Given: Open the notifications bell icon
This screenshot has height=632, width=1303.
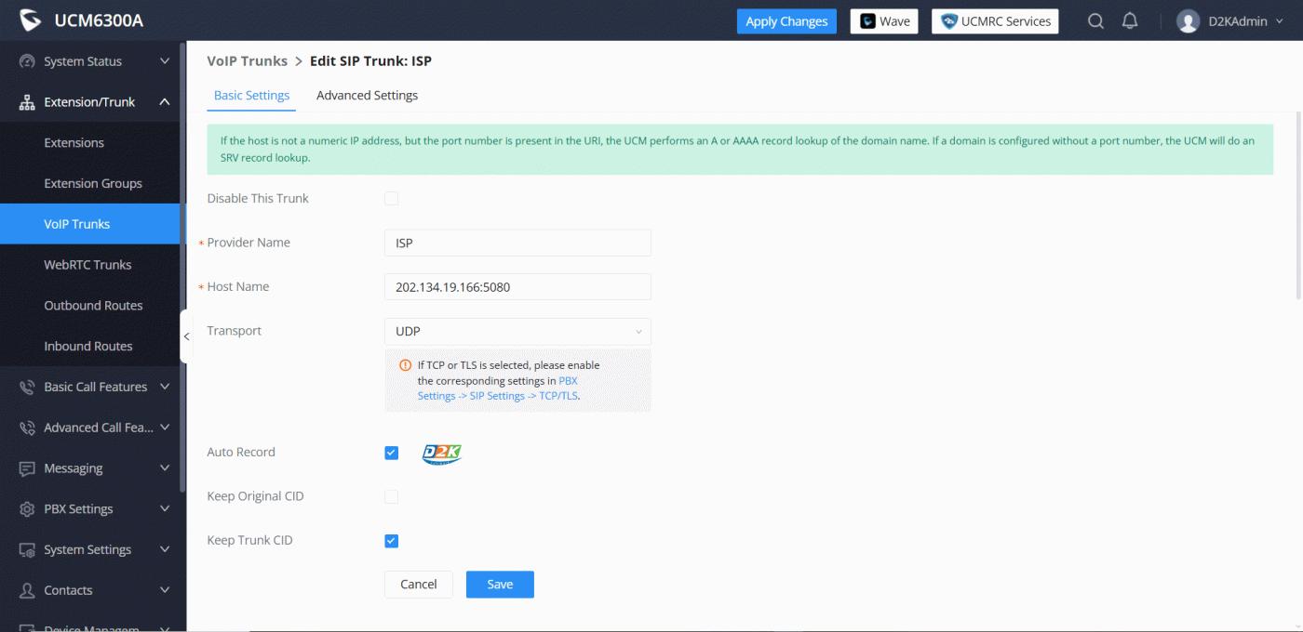Looking at the screenshot, I should 1130,21.
